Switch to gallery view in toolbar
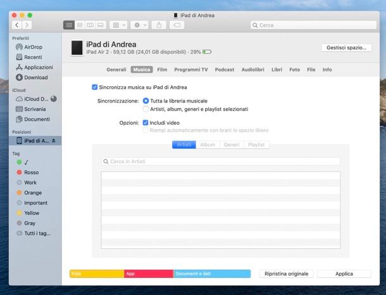386x295 pixels. [x=101, y=25]
